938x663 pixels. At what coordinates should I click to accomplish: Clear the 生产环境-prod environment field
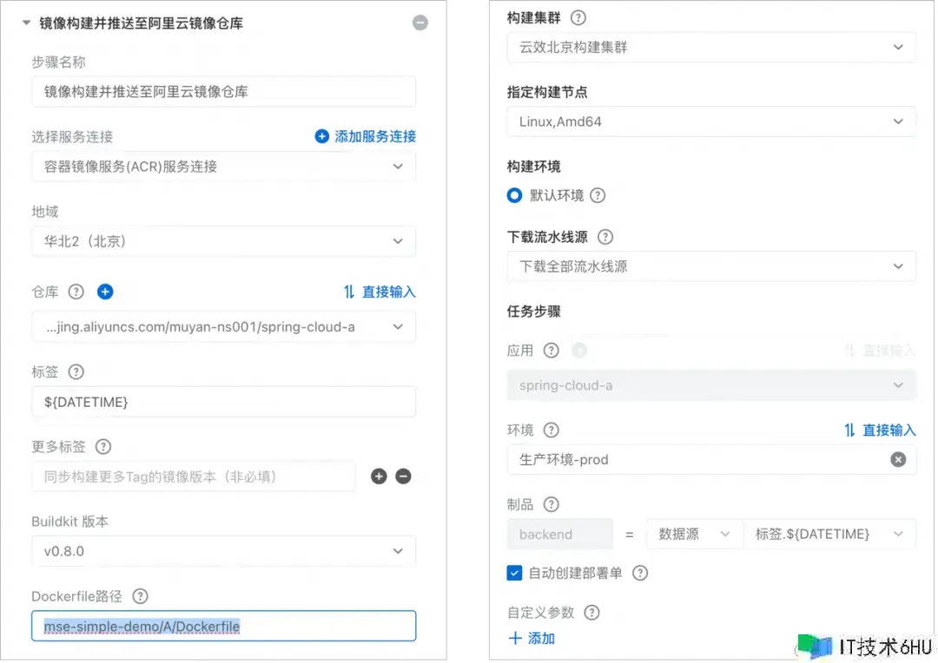click(x=898, y=459)
